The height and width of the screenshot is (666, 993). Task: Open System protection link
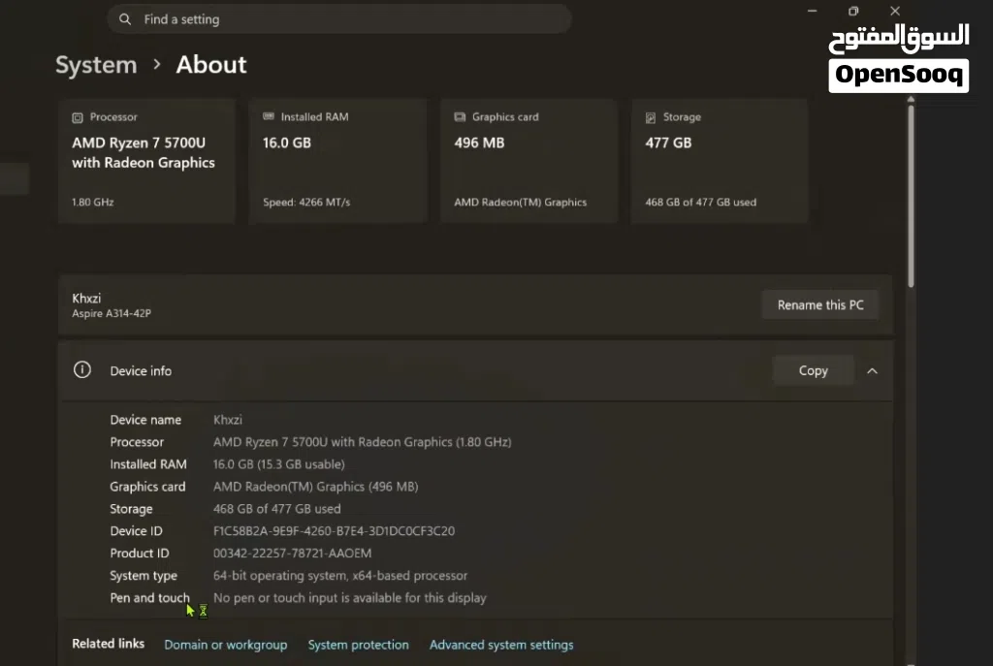pos(359,645)
